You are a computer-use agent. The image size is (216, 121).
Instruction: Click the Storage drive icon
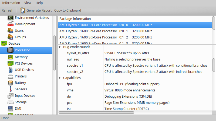(x=11, y=102)
